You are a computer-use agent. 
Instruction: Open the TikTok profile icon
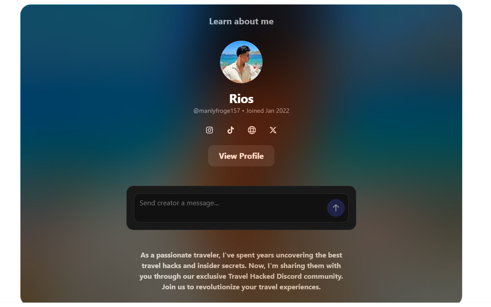(230, 130)
